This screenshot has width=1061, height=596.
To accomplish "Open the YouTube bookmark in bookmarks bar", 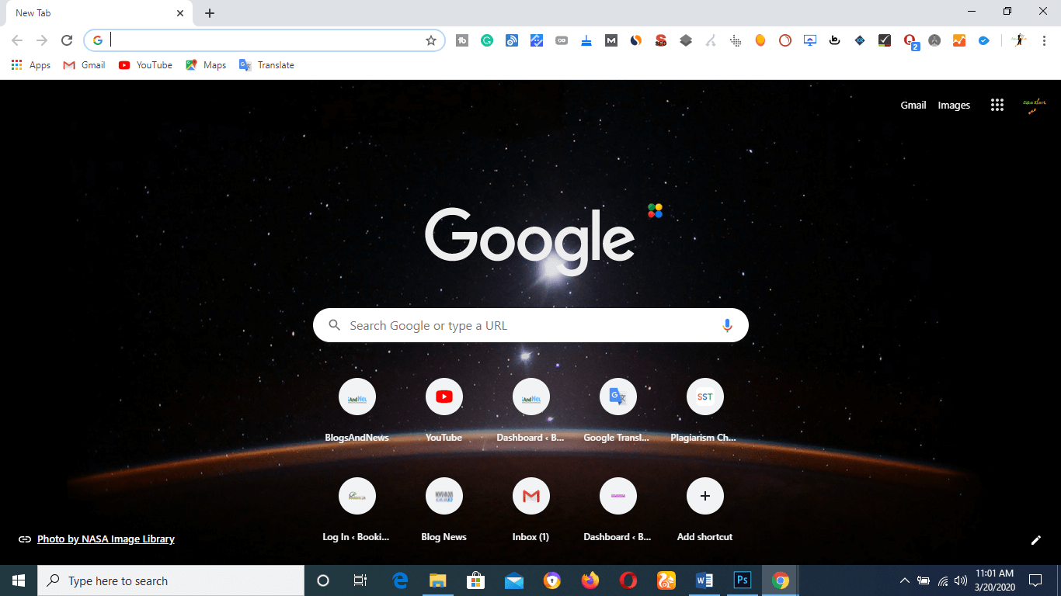I will [x=145, y=65].
